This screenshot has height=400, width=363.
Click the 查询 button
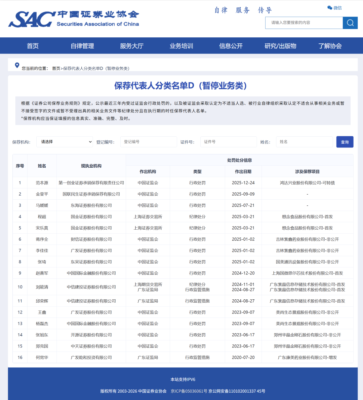345,142
